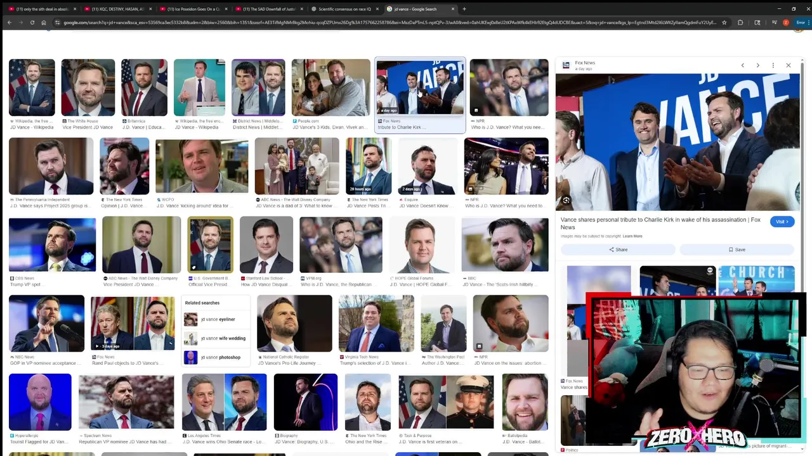Open Pennsylvania Independent 'Project 2025' thumbnail
812x456 pixels.
click(x=51, y=166)
